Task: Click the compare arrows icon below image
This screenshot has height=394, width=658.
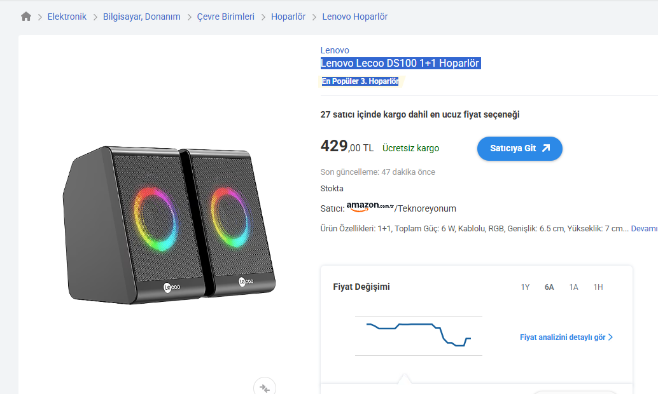Action: [x=265, y=388]
